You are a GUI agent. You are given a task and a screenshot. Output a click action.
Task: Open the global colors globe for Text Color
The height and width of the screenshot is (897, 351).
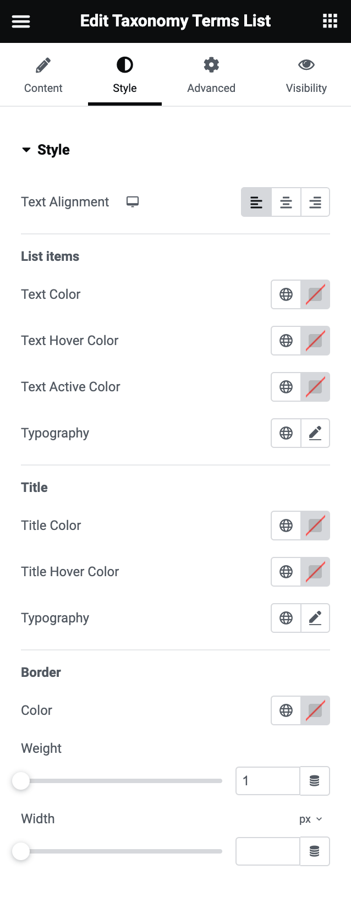pos(286,294)
